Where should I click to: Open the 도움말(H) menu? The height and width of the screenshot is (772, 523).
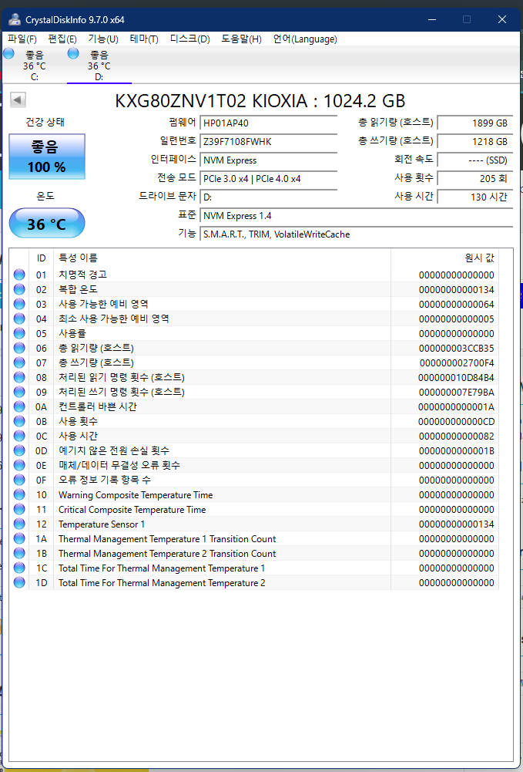tap(241, 39)
